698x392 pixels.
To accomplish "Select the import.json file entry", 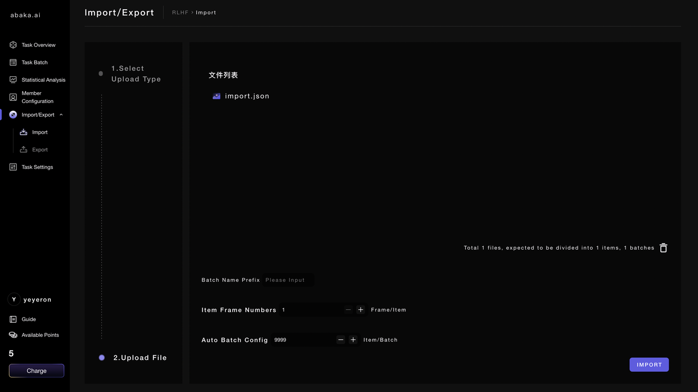I will coord(246,96).
